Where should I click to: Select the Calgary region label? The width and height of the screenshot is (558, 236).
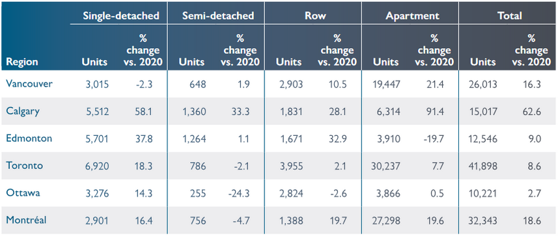[23, 111]
